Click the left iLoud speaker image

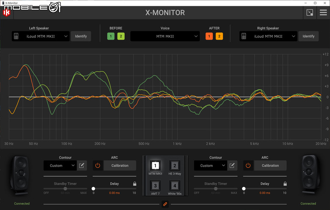click(20, 175)
